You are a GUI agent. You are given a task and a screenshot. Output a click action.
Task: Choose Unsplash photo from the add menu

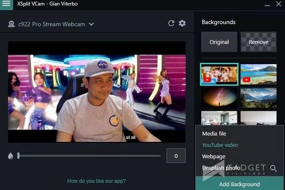[x=221, y=168]
